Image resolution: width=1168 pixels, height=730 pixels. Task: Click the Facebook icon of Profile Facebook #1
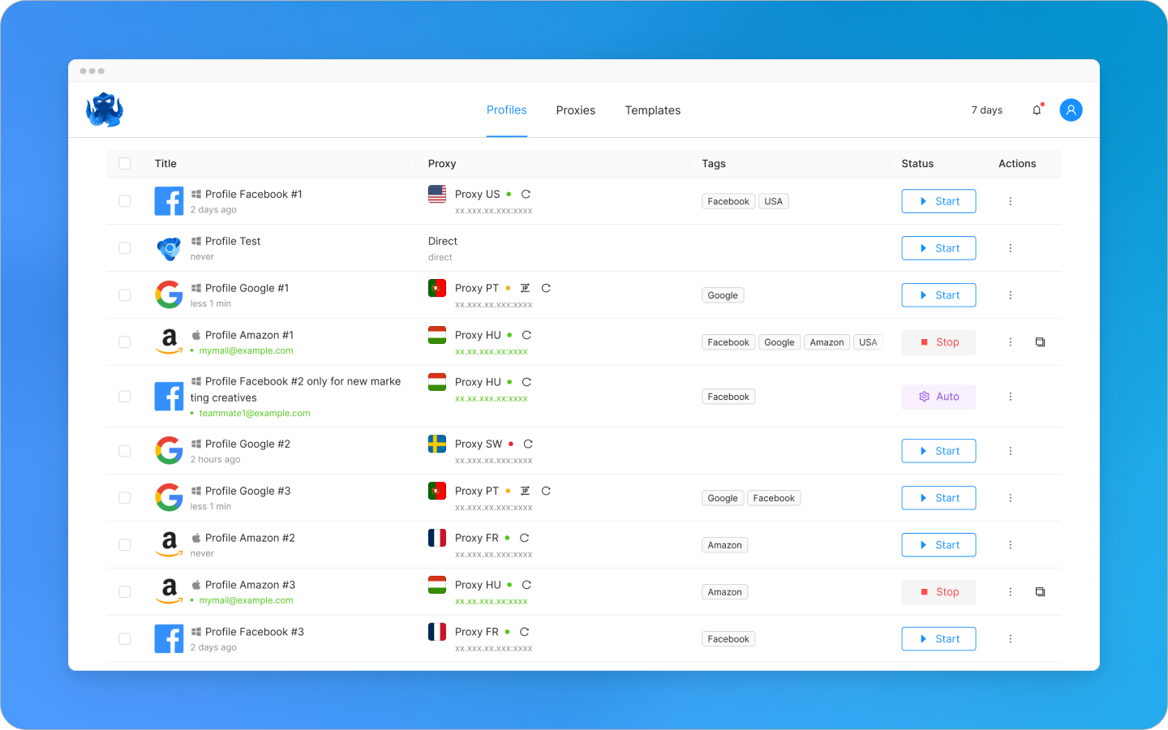click(x=169, y=201)
